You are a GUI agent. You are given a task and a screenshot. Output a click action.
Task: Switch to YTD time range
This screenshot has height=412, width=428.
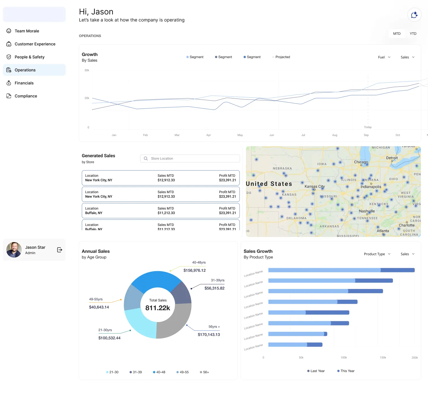(413, 34)
